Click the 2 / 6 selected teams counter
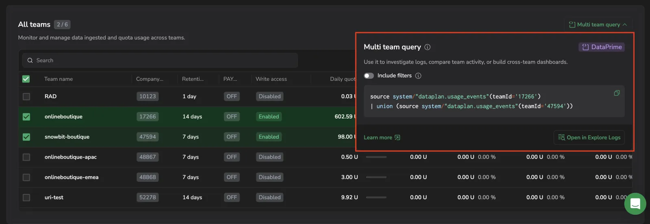 coord(62,25)
